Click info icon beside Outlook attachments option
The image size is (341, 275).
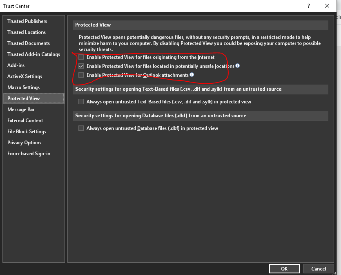coord(192,75)
